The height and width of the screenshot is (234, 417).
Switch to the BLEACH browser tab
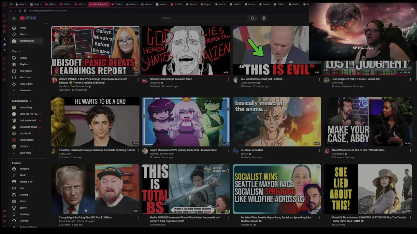click(x=280, y=4)
